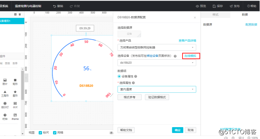Viewport: 260px width, 139px height.
Task: Open the 室内温度 attribute dropdown
Action: tap(157, 89)
